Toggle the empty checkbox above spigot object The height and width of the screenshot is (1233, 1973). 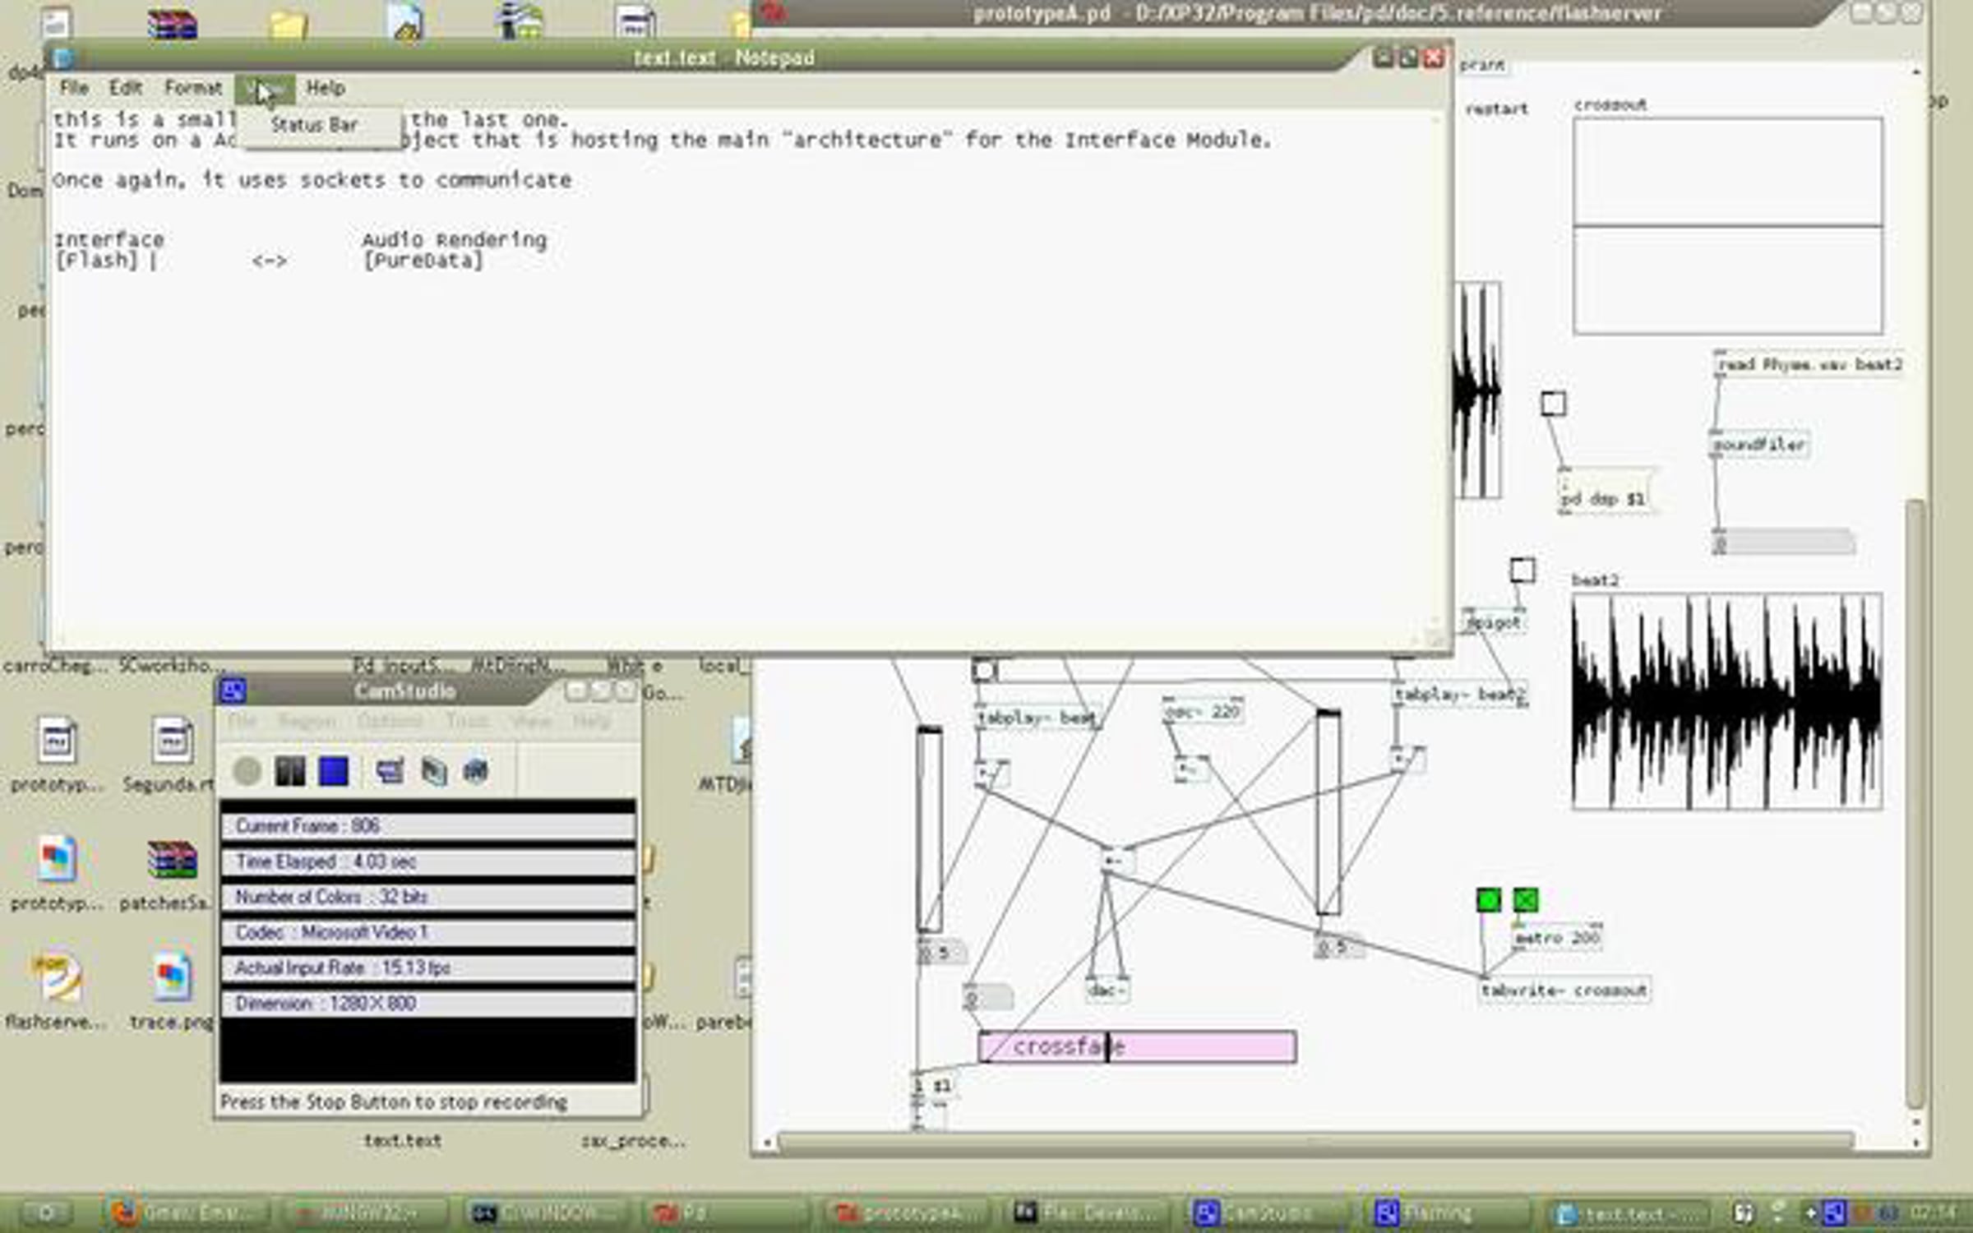(x=1522, y=570)
